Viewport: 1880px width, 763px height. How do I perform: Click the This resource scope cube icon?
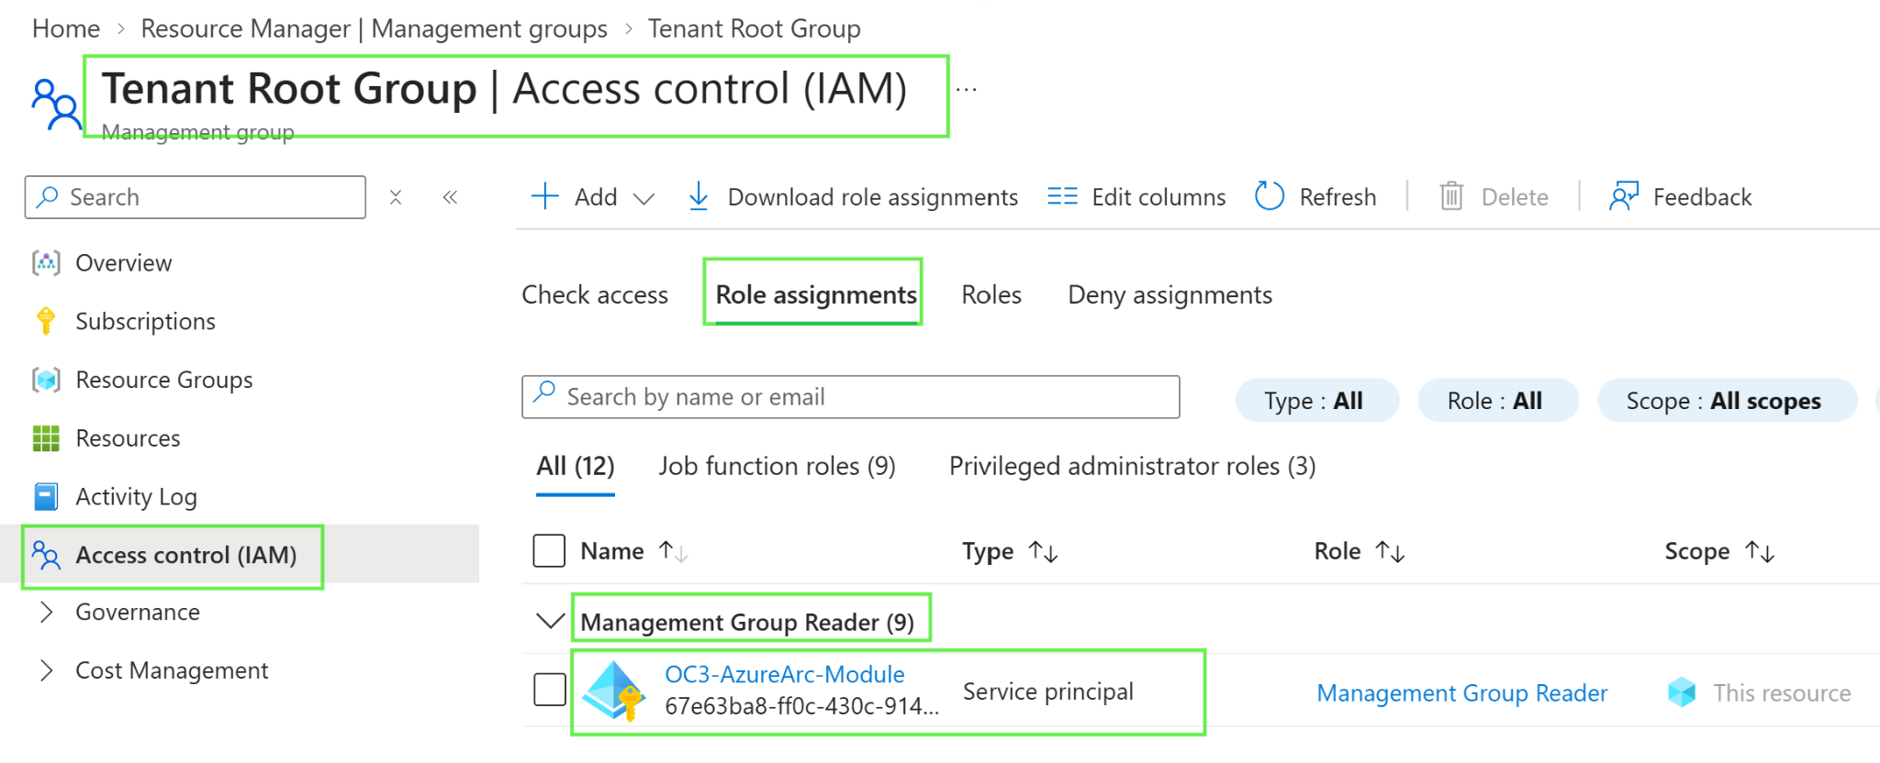[1682, 692]
